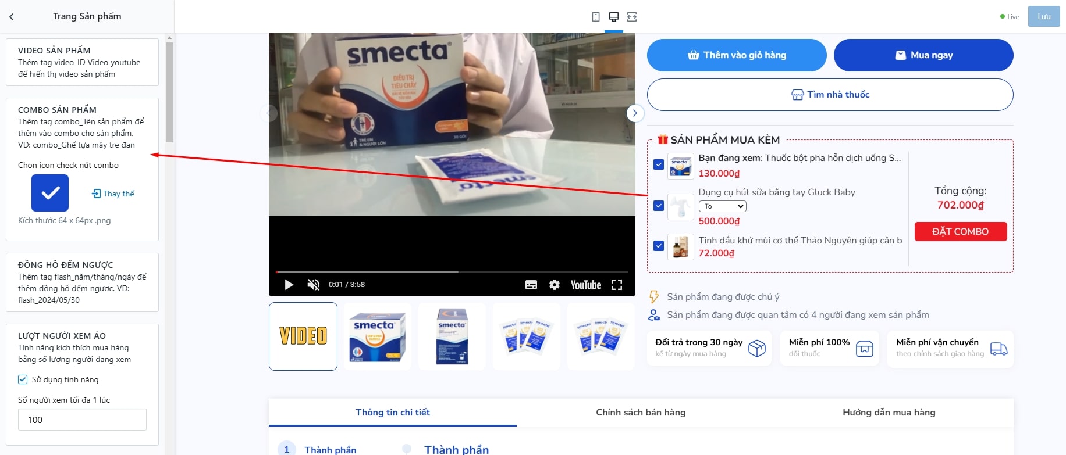Go back from Trang Sản phẩm
Viewport: 1066px width, 455px height.
coord(12,17)
